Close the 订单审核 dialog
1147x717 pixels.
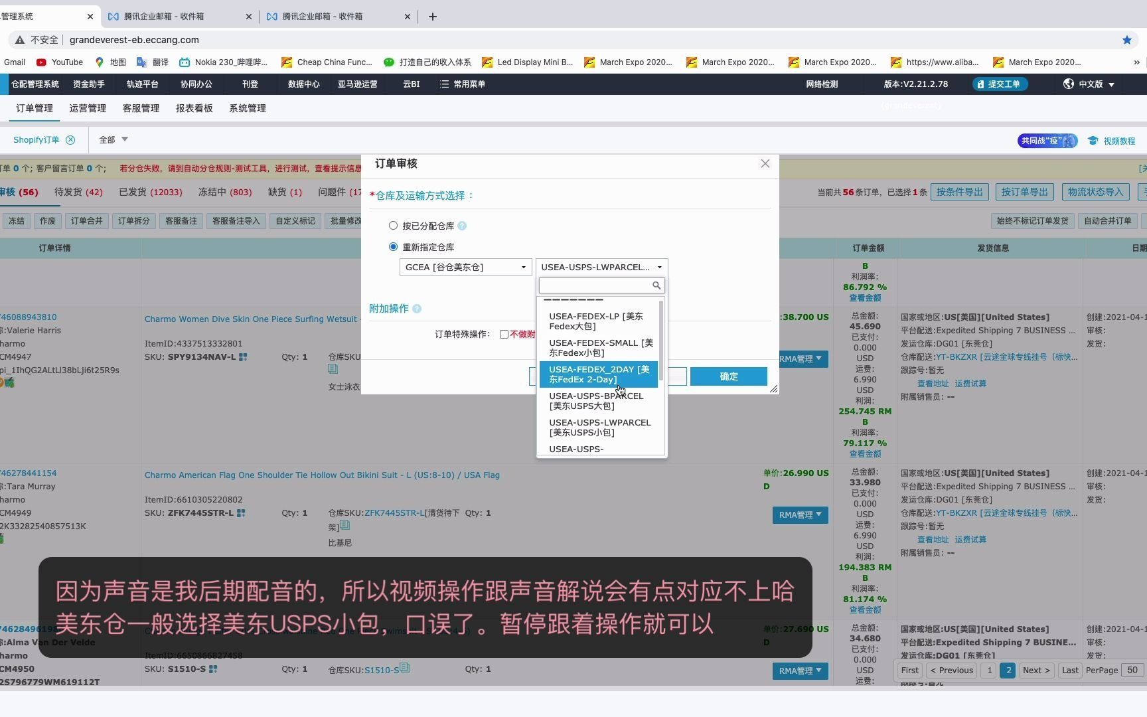pyautogui.click(x=765, y=164)
